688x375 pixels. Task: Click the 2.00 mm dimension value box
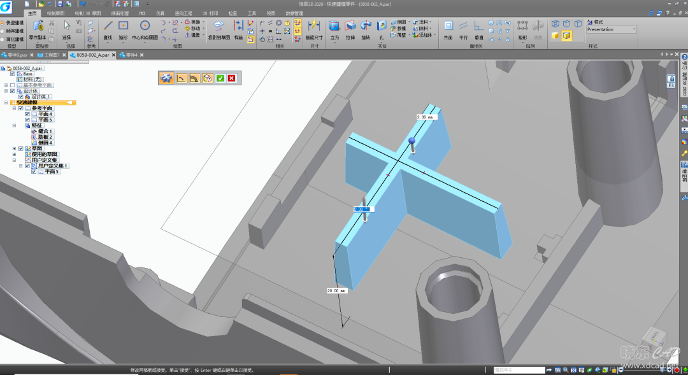click(425, 117)
